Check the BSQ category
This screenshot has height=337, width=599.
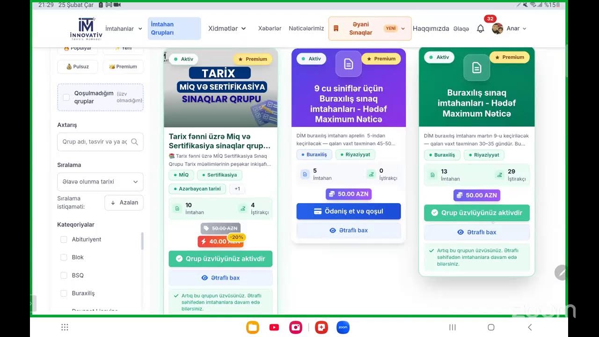(64, 275)
